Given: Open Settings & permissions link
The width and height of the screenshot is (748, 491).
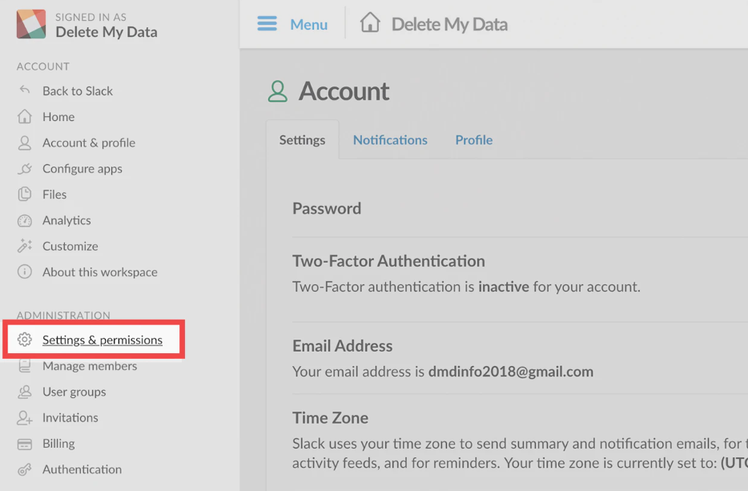Looking at the screenshot, I should [103, 340].
